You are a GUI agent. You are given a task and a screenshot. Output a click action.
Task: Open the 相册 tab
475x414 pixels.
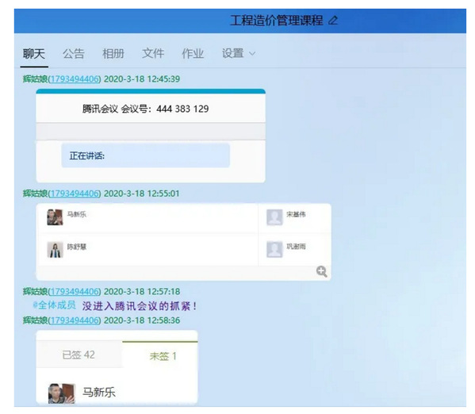pyautogui.click(x=113, y=54)
